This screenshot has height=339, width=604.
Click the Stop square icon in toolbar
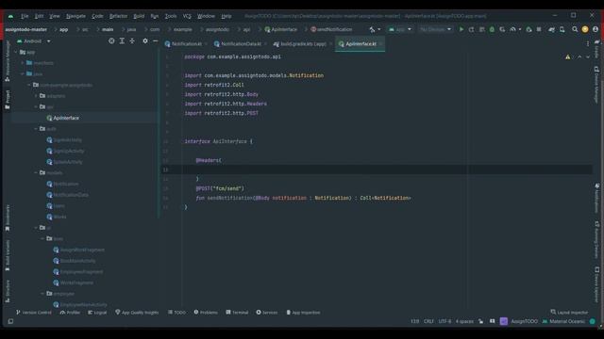(x=539, y=29)
